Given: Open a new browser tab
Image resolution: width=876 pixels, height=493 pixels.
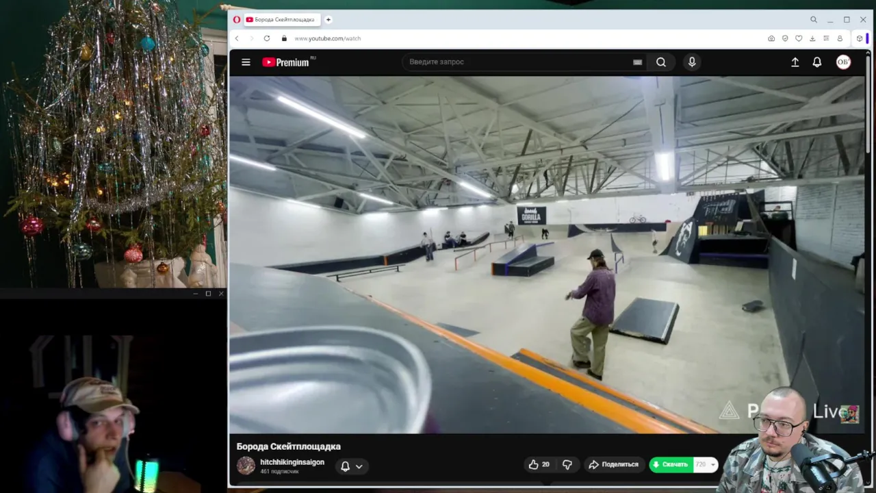Looking at the screenshot, I should [328, 20].
